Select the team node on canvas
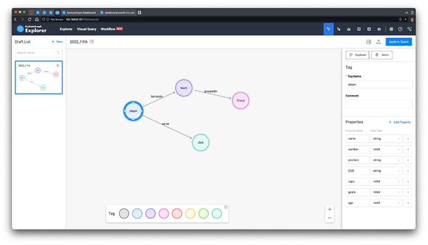The height and width of the screenshot is (245, 428). [184, 88]
